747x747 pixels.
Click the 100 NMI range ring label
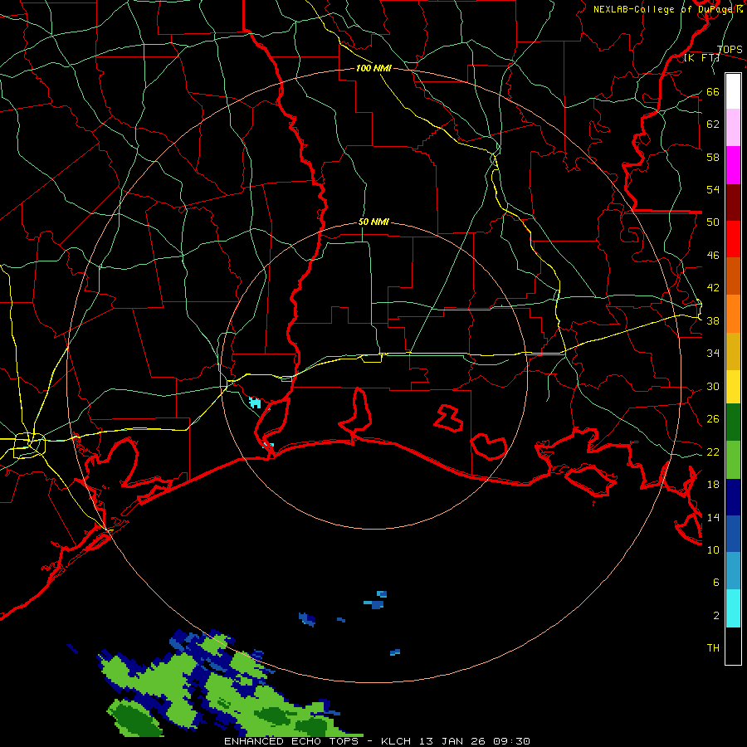coord(373,69)
